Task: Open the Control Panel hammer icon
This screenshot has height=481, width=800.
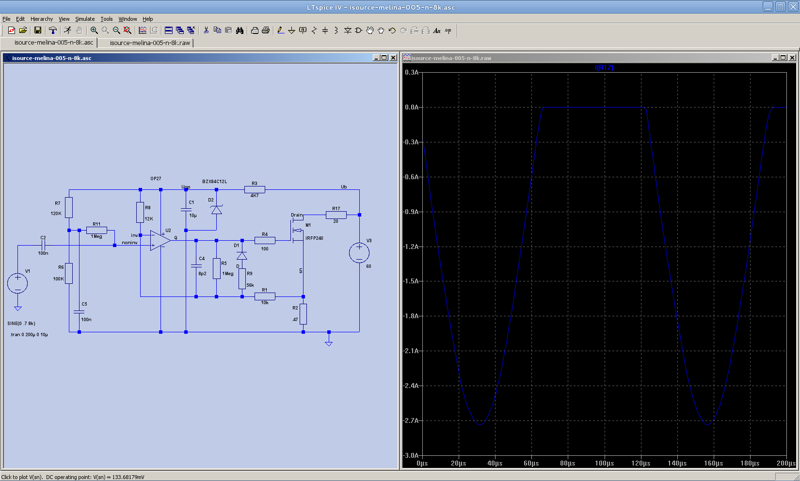Action: (x=52, y=30)
